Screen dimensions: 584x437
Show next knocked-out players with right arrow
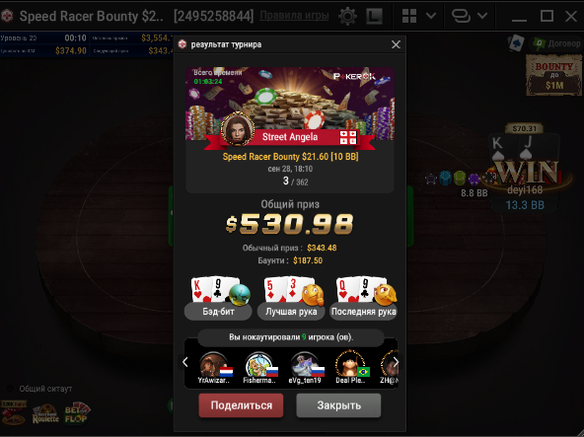click(x=396, y=362)
